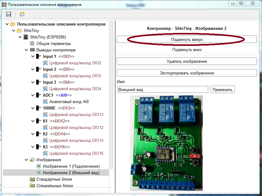Click the Имя field containing Внешний вид
The width and height of the screenshot is (262, 196).
tap(163, 90)
